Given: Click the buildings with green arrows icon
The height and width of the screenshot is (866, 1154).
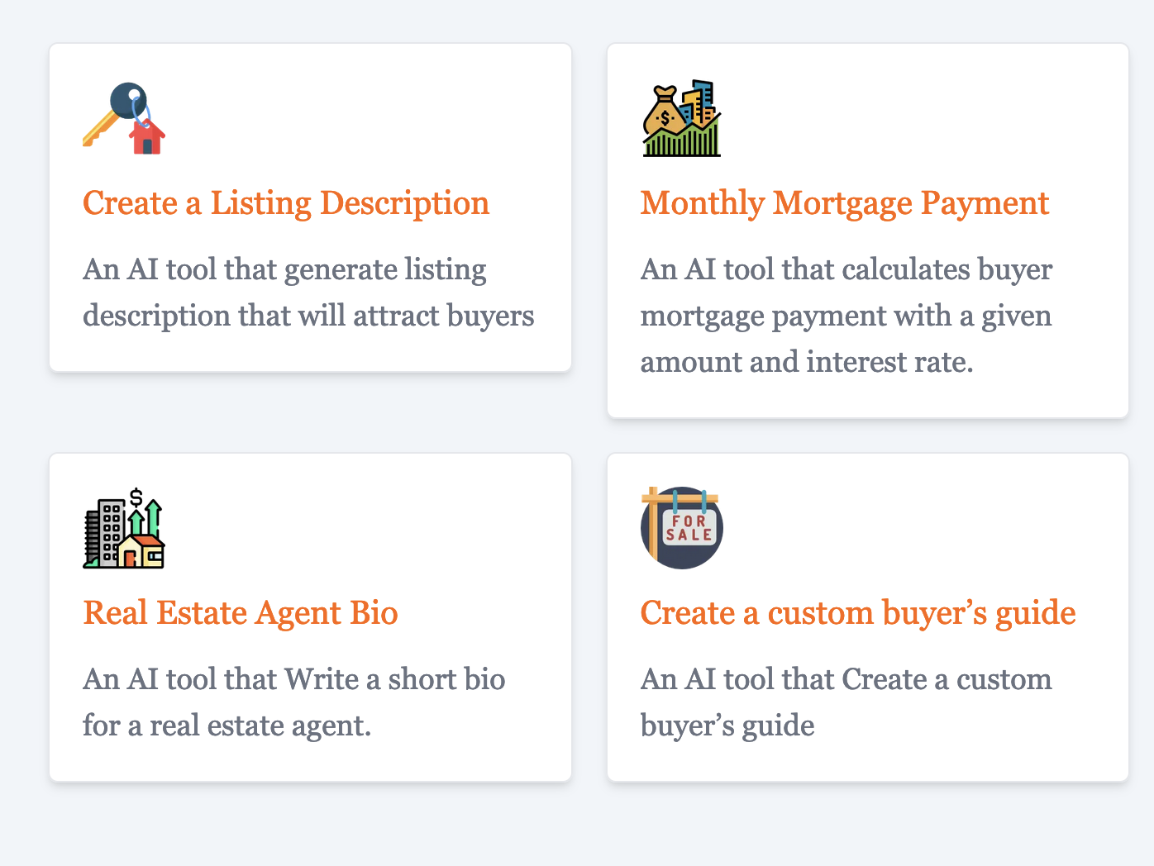Looking at the screenshot, I should click(x=124, y=528).
